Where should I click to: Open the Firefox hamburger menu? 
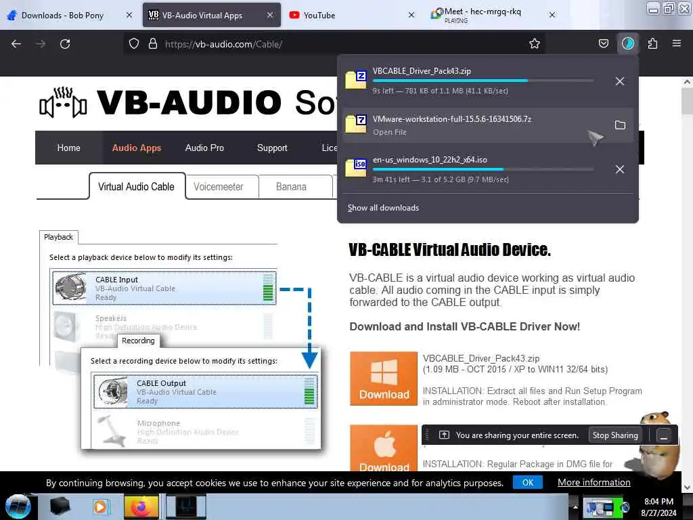tap(676, 43)
